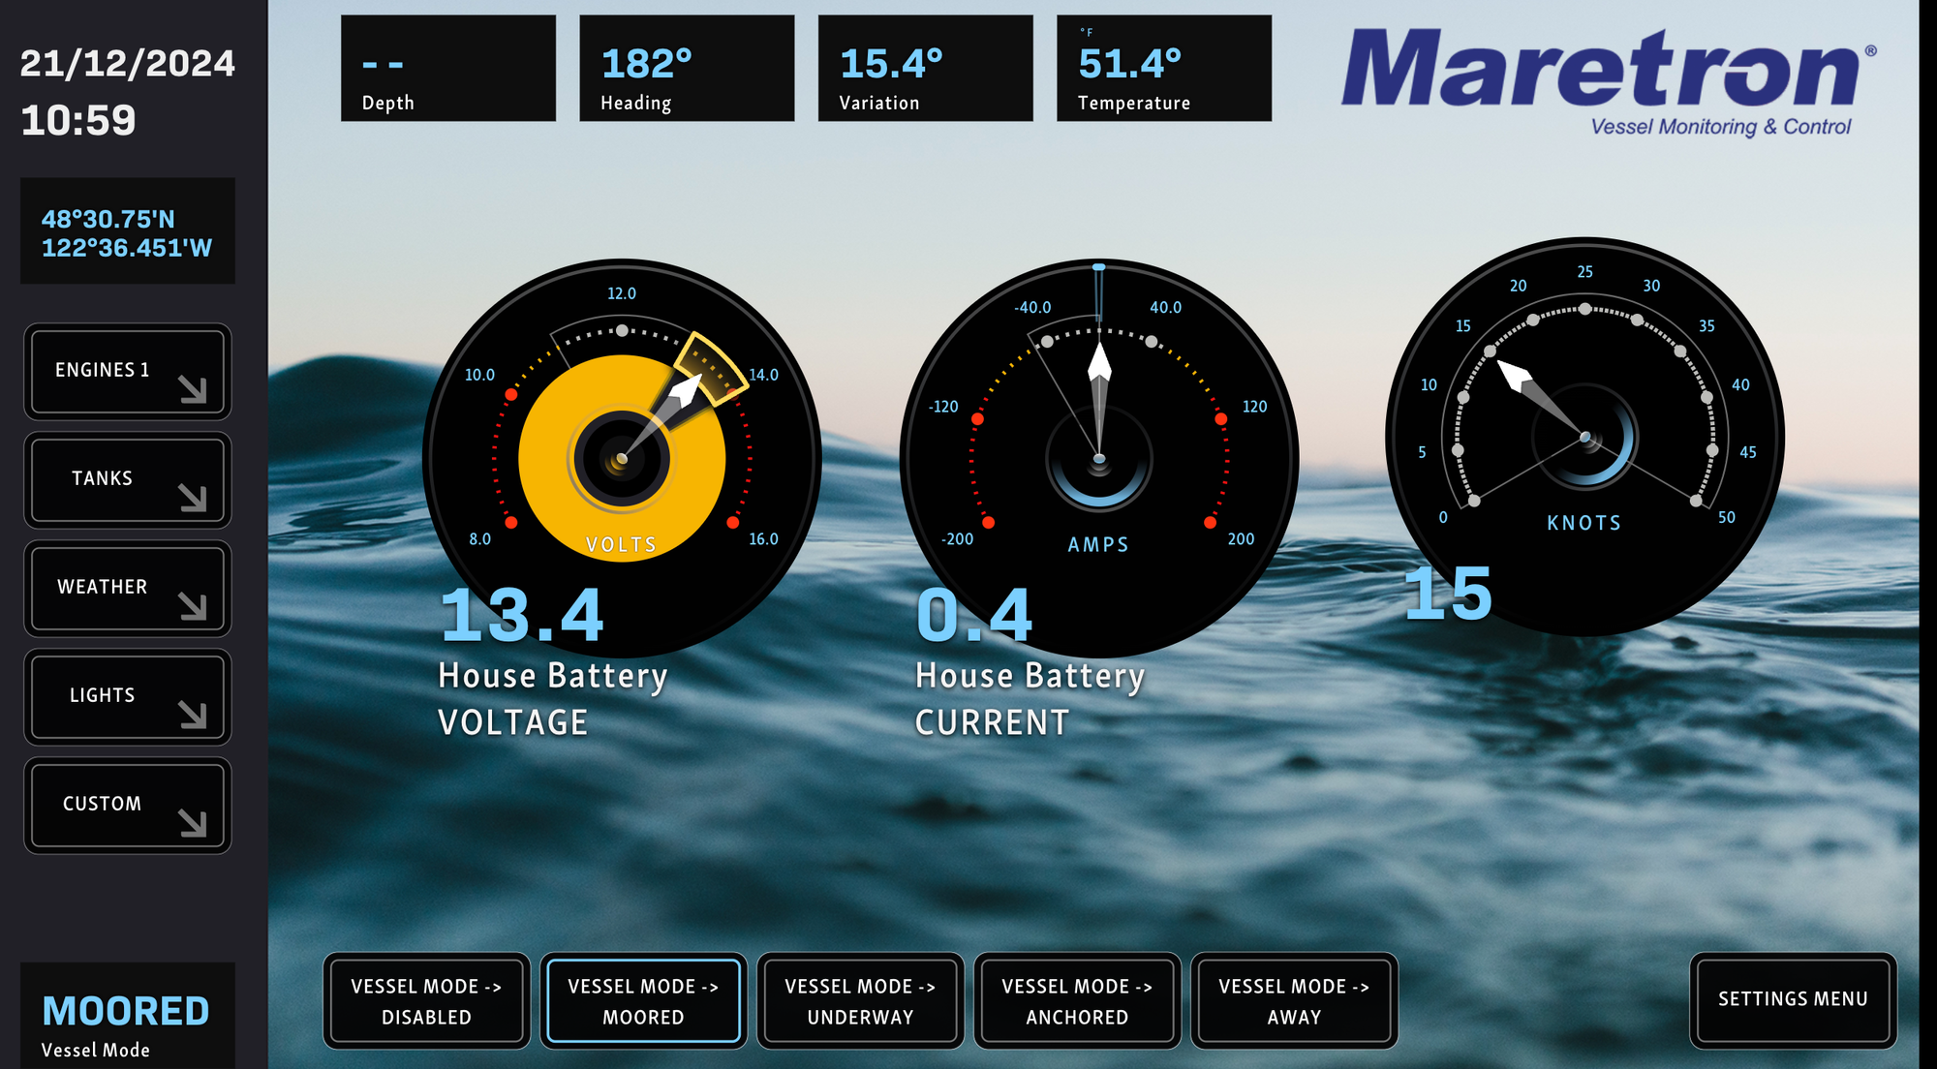Select the Temperature 51.4° tile
The width and height of the screenshot is (1937, 1069).
(x=1163, y=68)
